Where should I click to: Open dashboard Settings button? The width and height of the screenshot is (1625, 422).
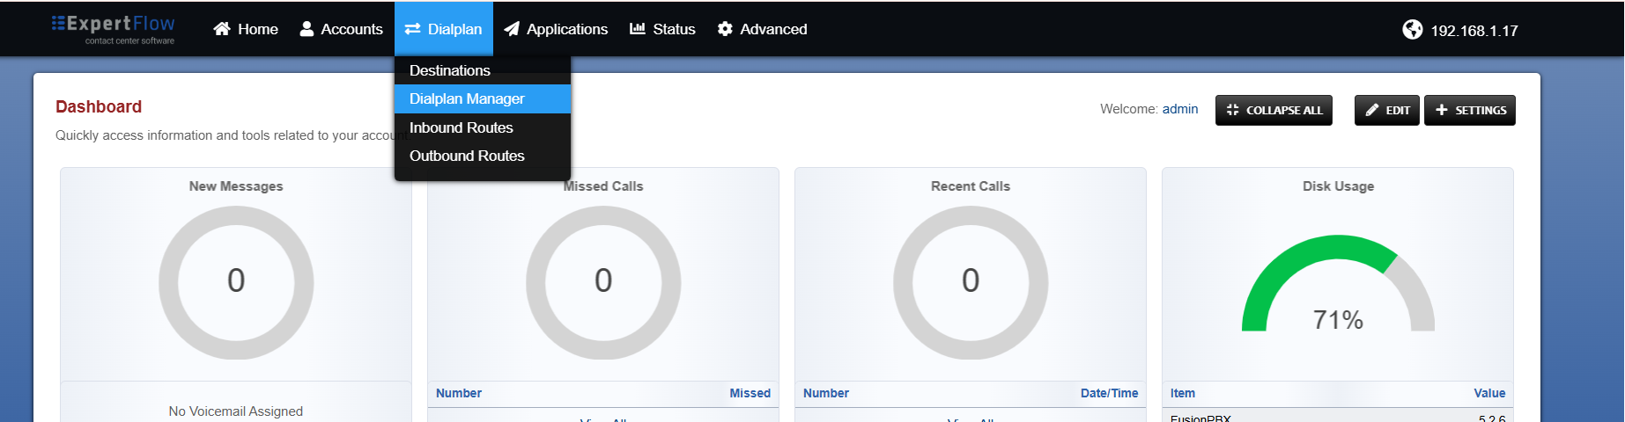tap(1470, 110)
